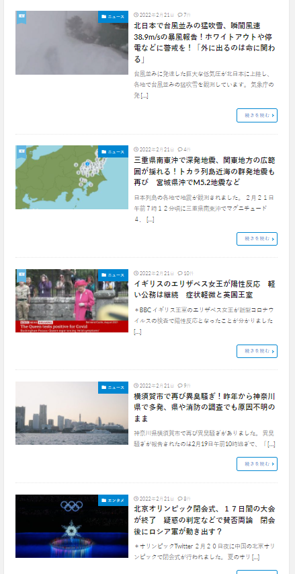Click the エンタメ category tag on Olympics image
Image resolution: width=295 pixels, height=574 pixels.
(113, 501)
